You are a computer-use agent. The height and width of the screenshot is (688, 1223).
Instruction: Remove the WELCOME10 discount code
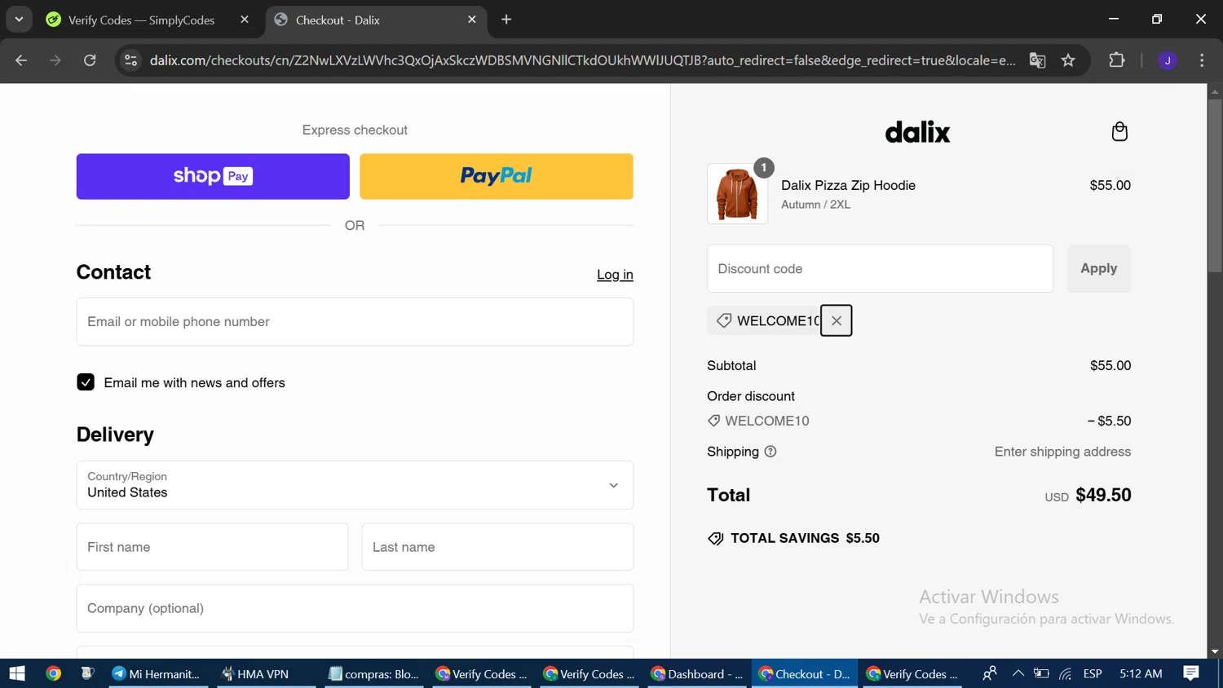(x=836, y=320)
